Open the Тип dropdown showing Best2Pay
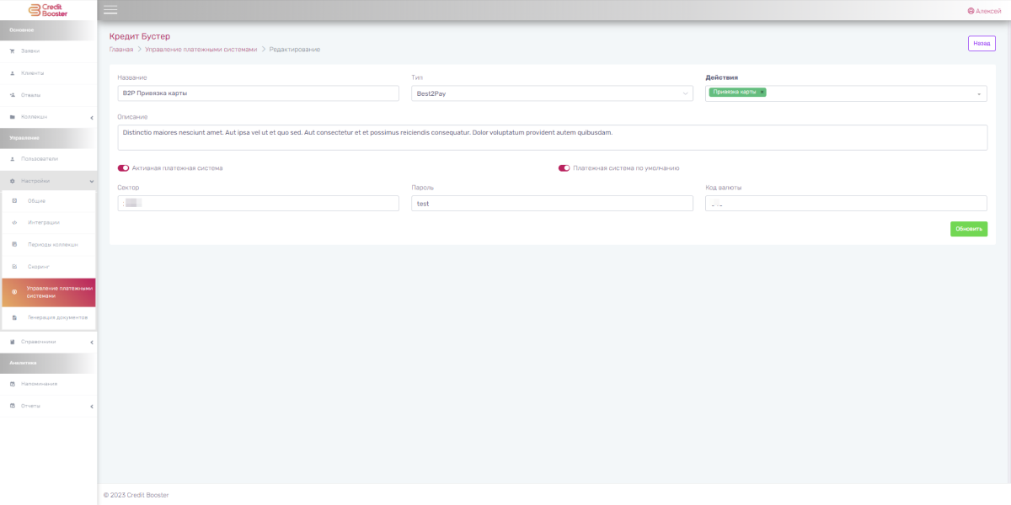Image resolution: width=1011 pixels, height=505 pixels. (552, 93)
